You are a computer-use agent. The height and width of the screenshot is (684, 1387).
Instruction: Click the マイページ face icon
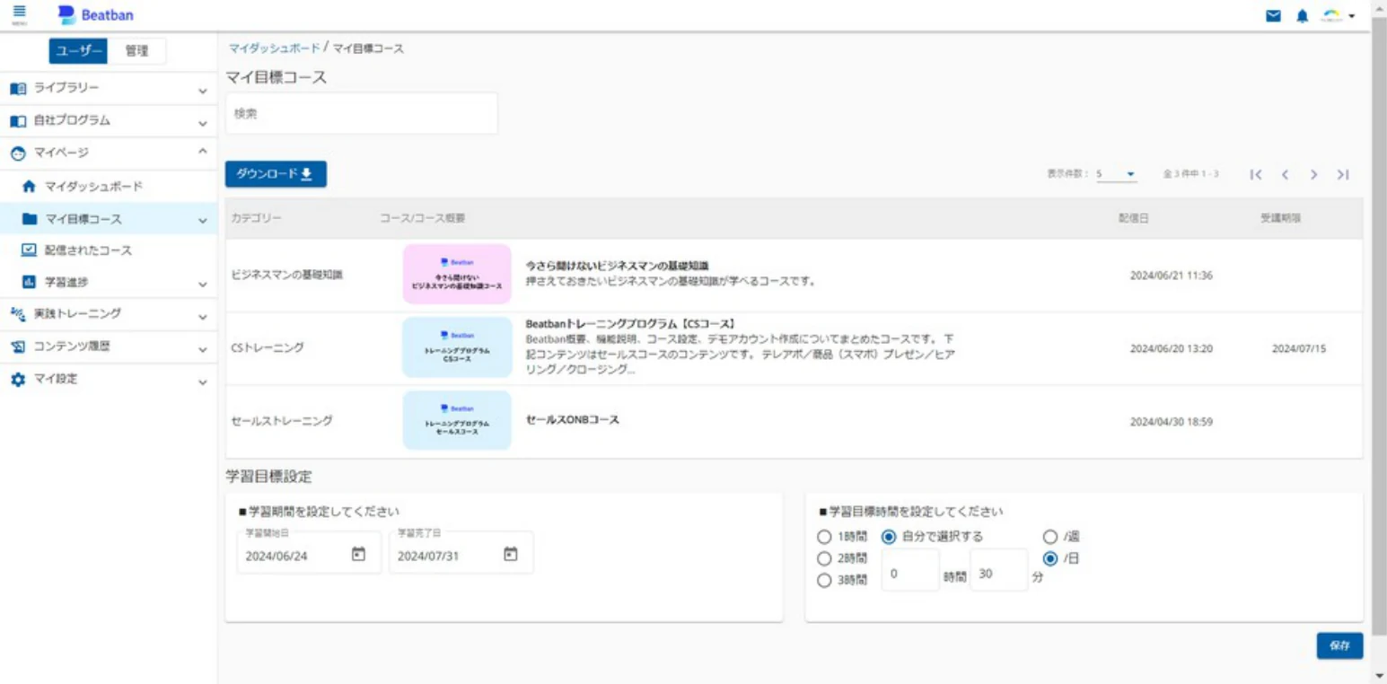19,153
